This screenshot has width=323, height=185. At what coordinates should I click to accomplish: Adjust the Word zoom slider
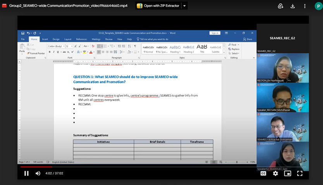tap(237, 162)
